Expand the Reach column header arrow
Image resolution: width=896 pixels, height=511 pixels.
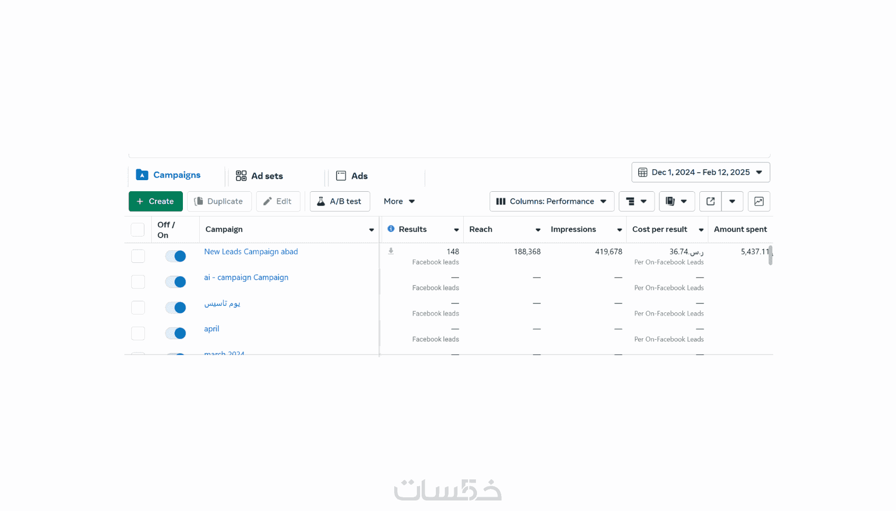[x=538, y=230]
